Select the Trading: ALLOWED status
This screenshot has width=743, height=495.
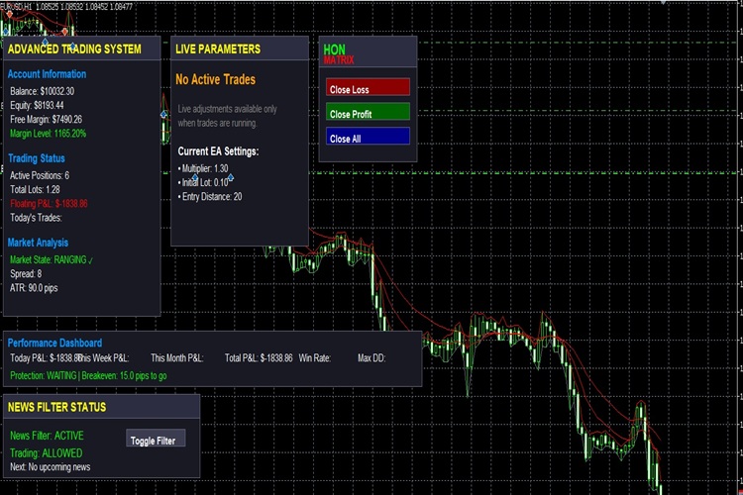[46, 453]
